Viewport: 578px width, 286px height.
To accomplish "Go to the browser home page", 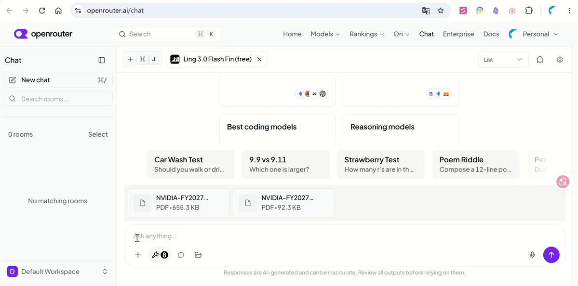I will tap(58, 11).
